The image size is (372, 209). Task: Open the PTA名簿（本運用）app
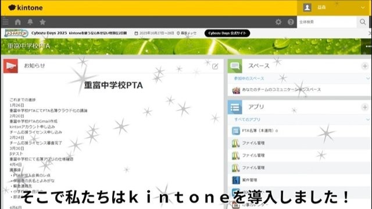point(260,131)
